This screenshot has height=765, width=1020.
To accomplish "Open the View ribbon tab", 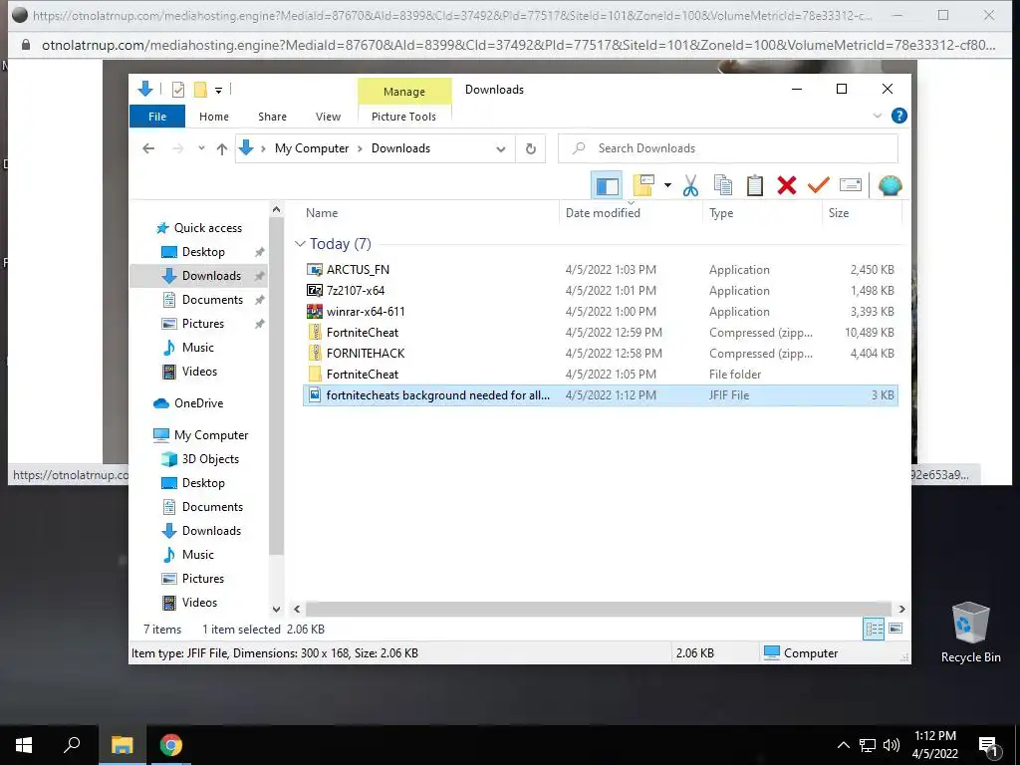I will (x=328, y=117).
